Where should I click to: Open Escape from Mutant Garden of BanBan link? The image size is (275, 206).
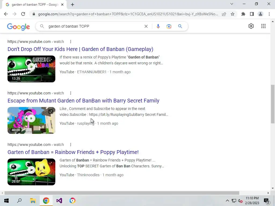(84, 101)
